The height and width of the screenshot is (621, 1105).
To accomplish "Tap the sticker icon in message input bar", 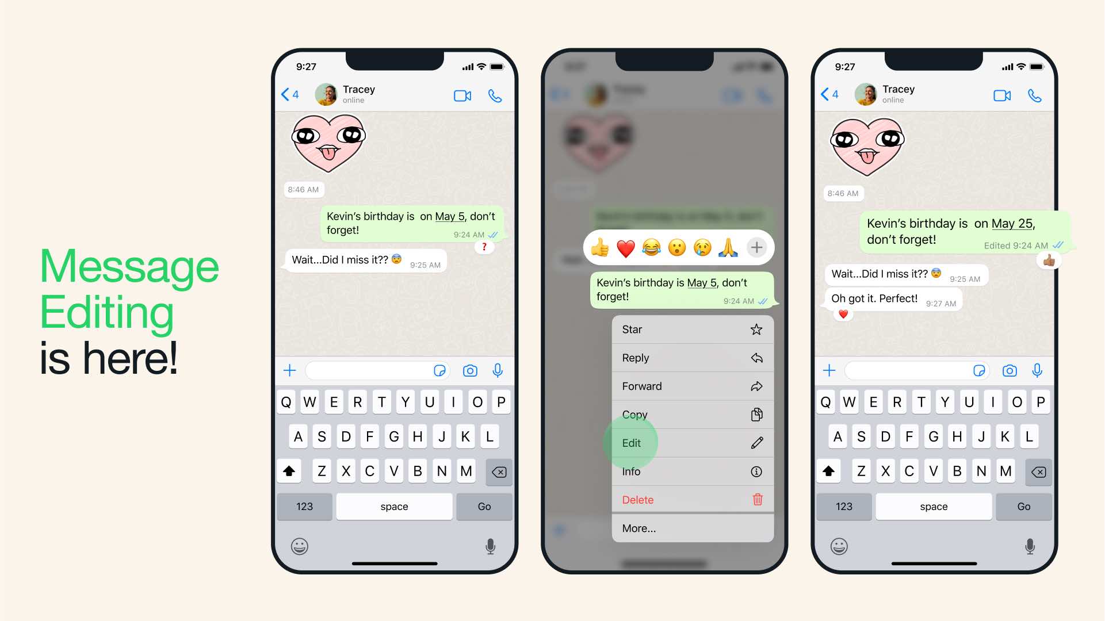I will coord(439,371).
